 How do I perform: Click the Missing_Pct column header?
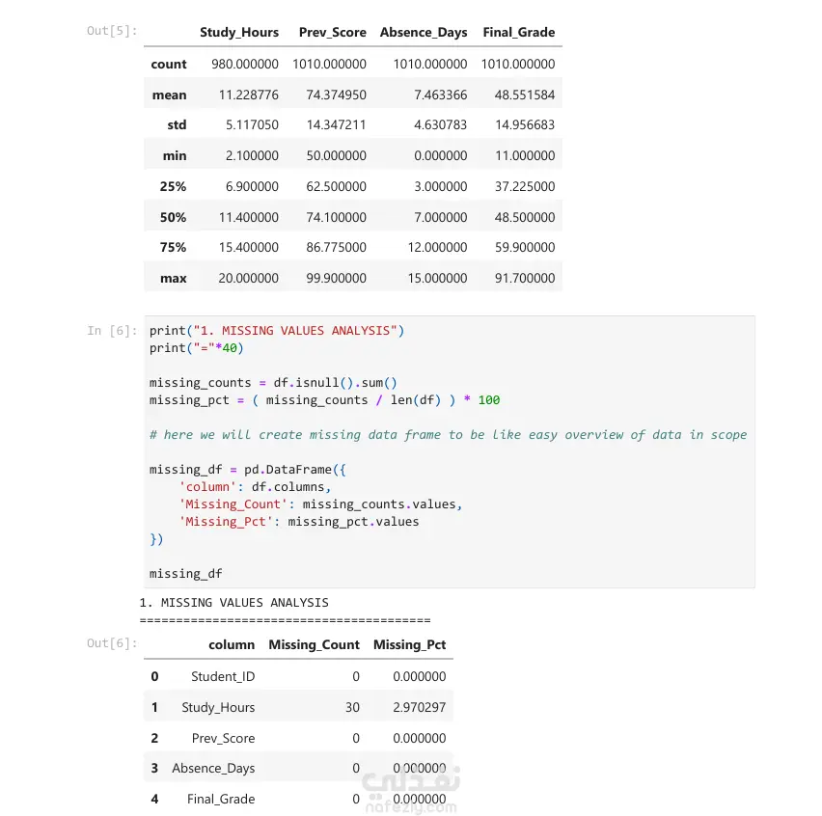(x=409, y=644)
